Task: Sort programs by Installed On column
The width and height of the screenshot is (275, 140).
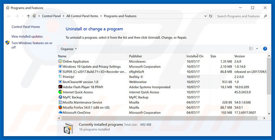Action: [195, 56]
